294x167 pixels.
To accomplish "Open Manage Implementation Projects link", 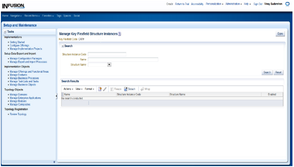I will pyautogui.click(x=26, y=49).
